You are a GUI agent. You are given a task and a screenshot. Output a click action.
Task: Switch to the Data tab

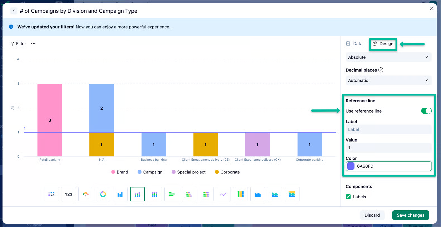(354, 43)
